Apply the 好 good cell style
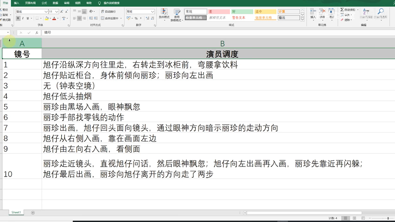Image resolution: width=395 pixels, height=222 pixels. click(242, 12)
